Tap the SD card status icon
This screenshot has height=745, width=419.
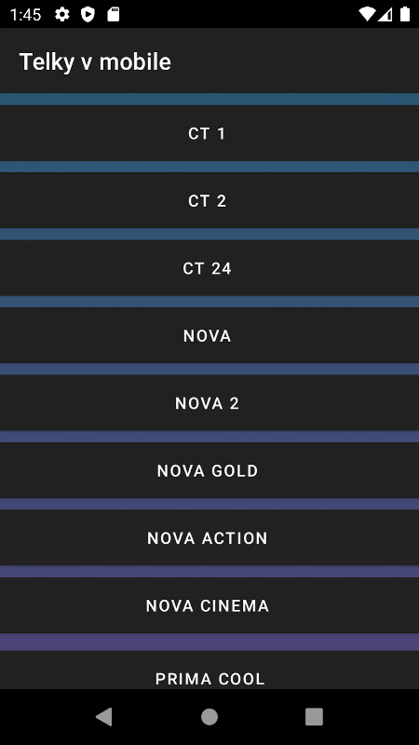click(x=113, y=14)
